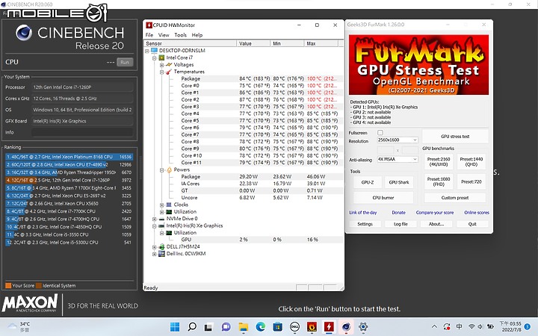This screenshot has width=538, height=336.
Task: Run FurMark Preset:720 benchmark
Action: point(471,181)
